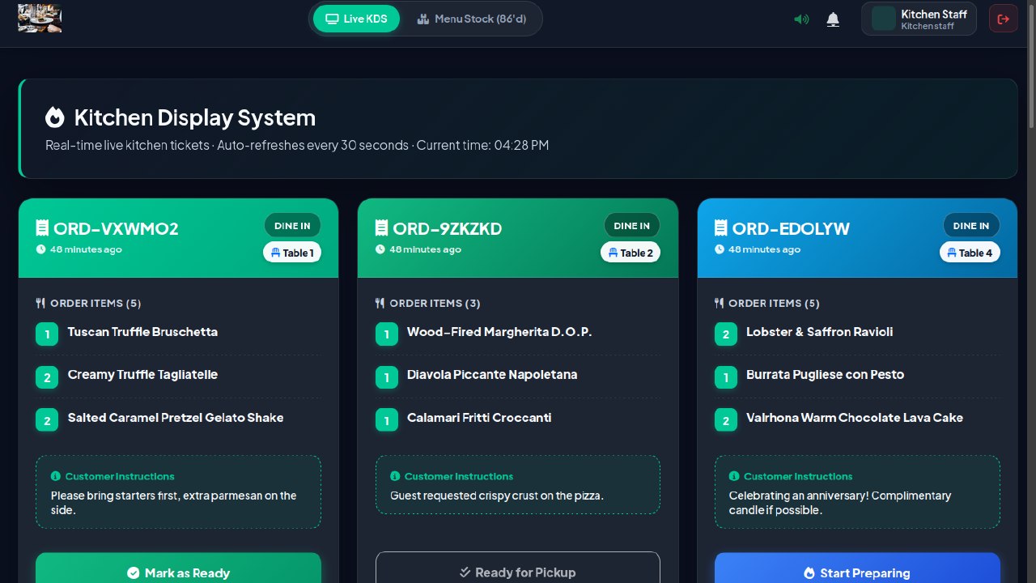Click quantity badge of Tuscan Truffle Bruschetta

point(47,334)
